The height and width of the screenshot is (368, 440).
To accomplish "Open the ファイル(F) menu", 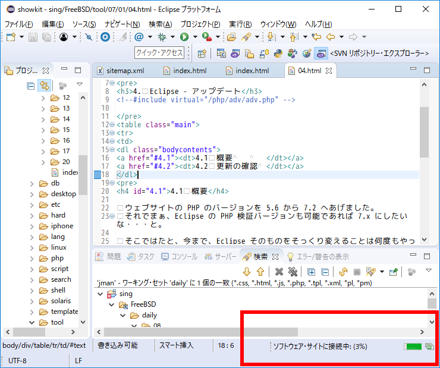I will (18, 24).
